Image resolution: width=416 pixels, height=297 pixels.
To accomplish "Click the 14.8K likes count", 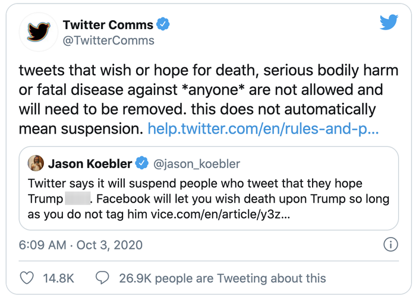I will [x=58, y=278].
